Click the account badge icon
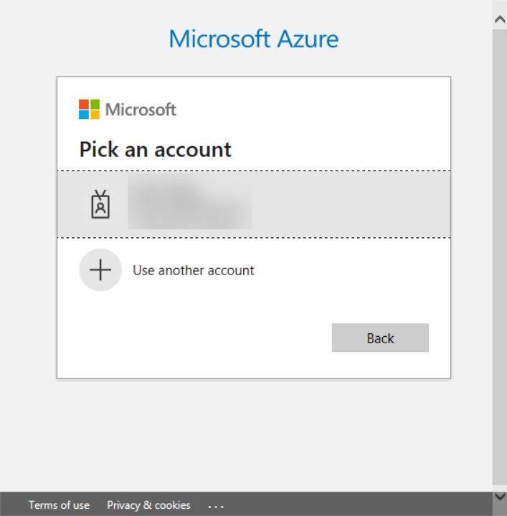Screen dimensions: 507x516 click(100, 205)
